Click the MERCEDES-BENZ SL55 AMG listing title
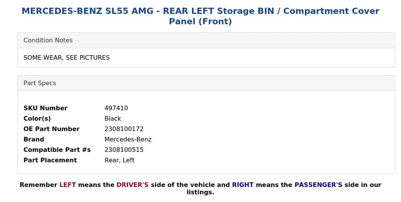401x202 pixels. click(200, 16)
